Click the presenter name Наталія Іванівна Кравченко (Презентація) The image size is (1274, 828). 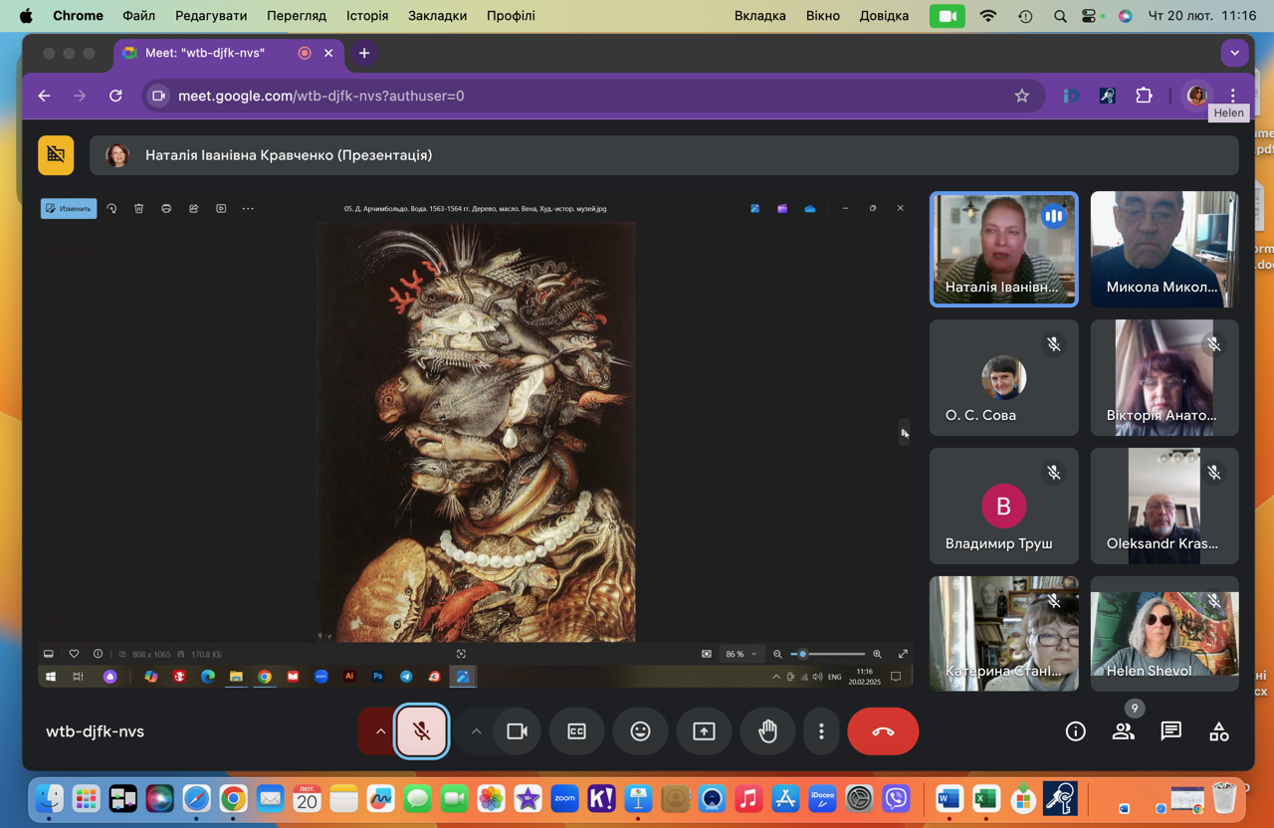click(x=289, y=155)
